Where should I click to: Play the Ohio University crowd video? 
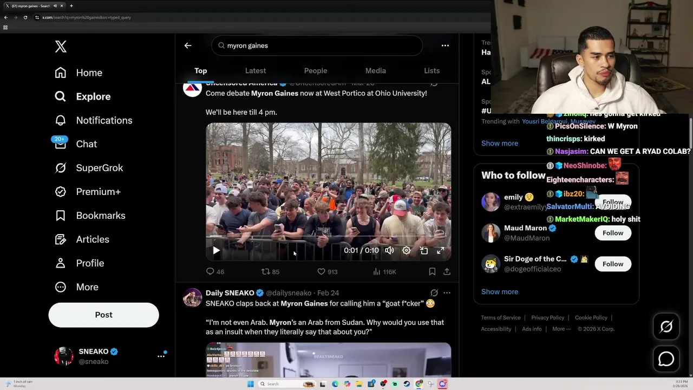216,250
